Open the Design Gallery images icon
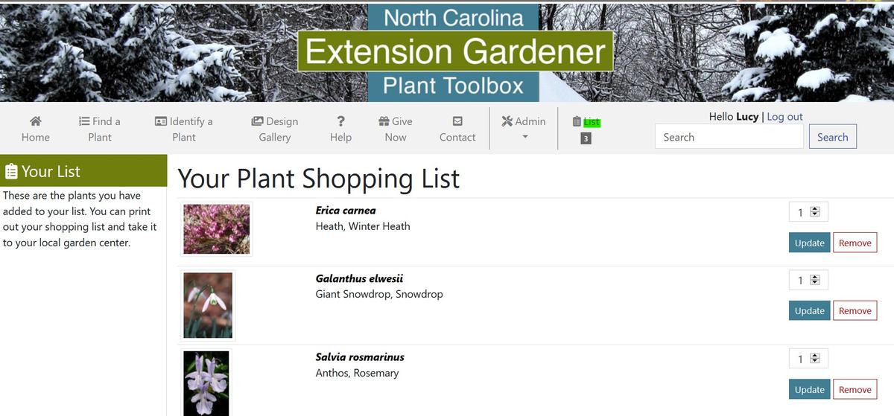This screenshot has height=416, width=894. coord(257,121)
